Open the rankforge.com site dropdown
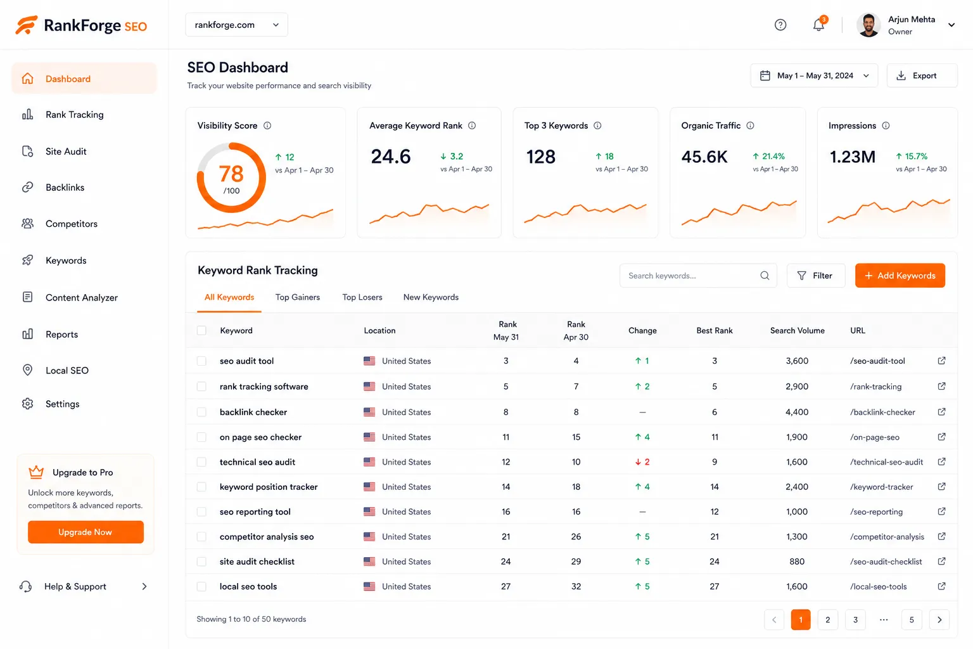This screenshot has width=973, height=649. pos(236,25)
